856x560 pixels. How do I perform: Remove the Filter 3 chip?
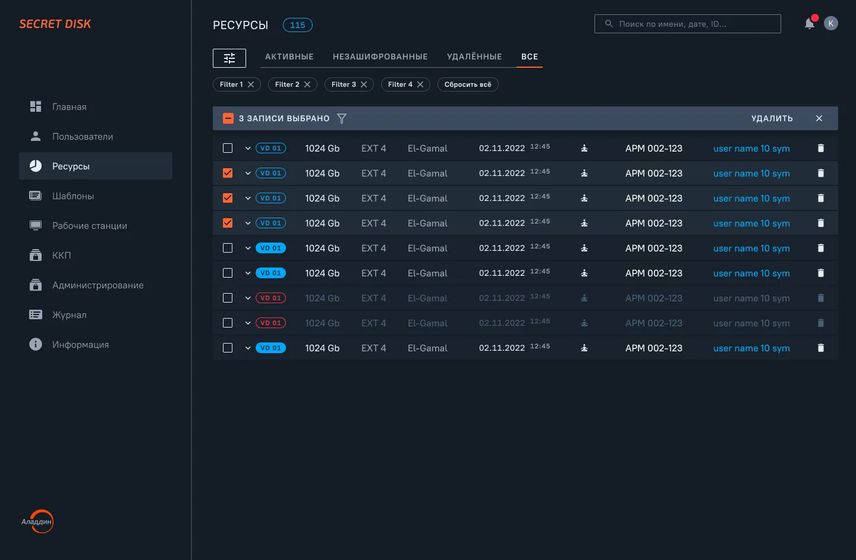364,84
